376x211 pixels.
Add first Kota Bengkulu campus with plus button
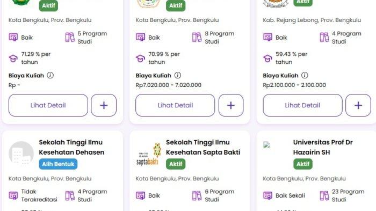104,105
